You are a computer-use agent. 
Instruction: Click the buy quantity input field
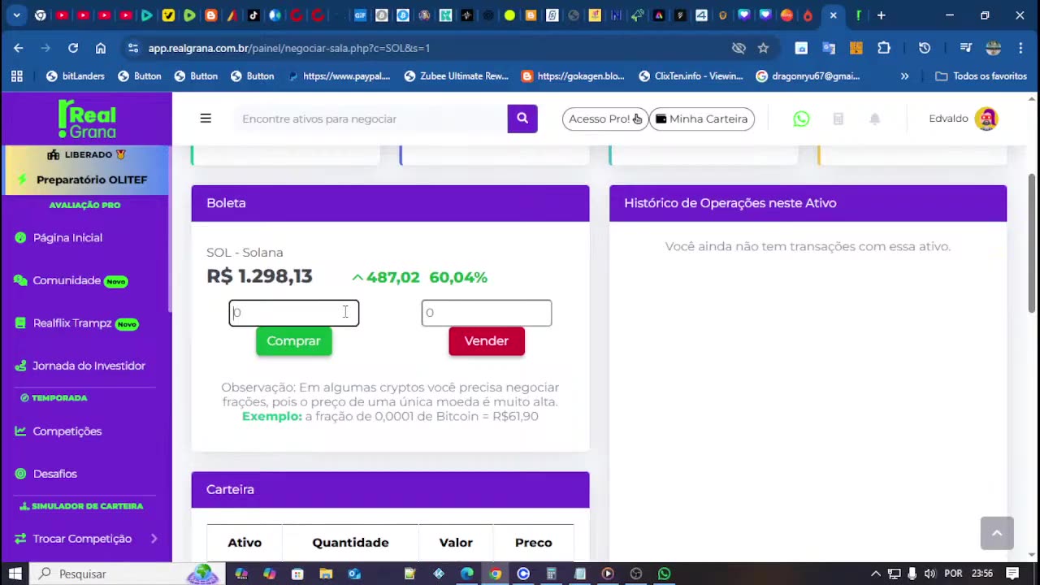(294, 313)
